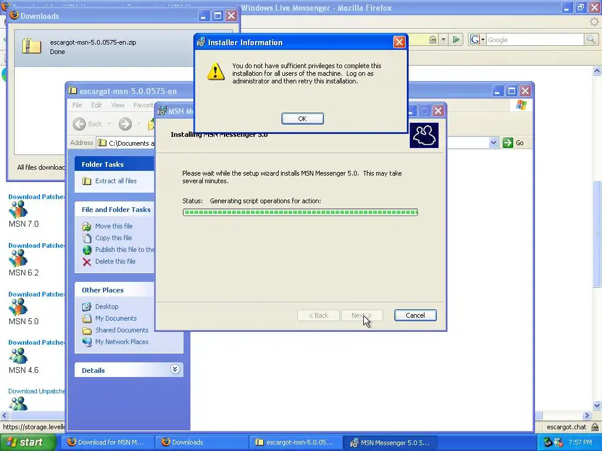Cancel the MSN Messenger 5.0 installation
This screenshot has width=602, height=451.
pos(416,315)
